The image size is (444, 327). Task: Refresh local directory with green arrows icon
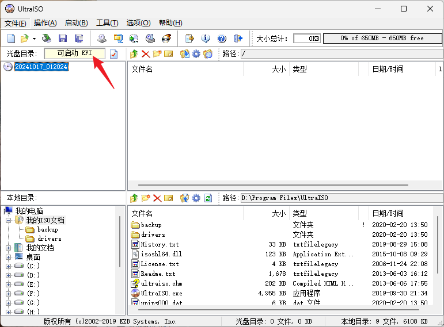(208, 198)
